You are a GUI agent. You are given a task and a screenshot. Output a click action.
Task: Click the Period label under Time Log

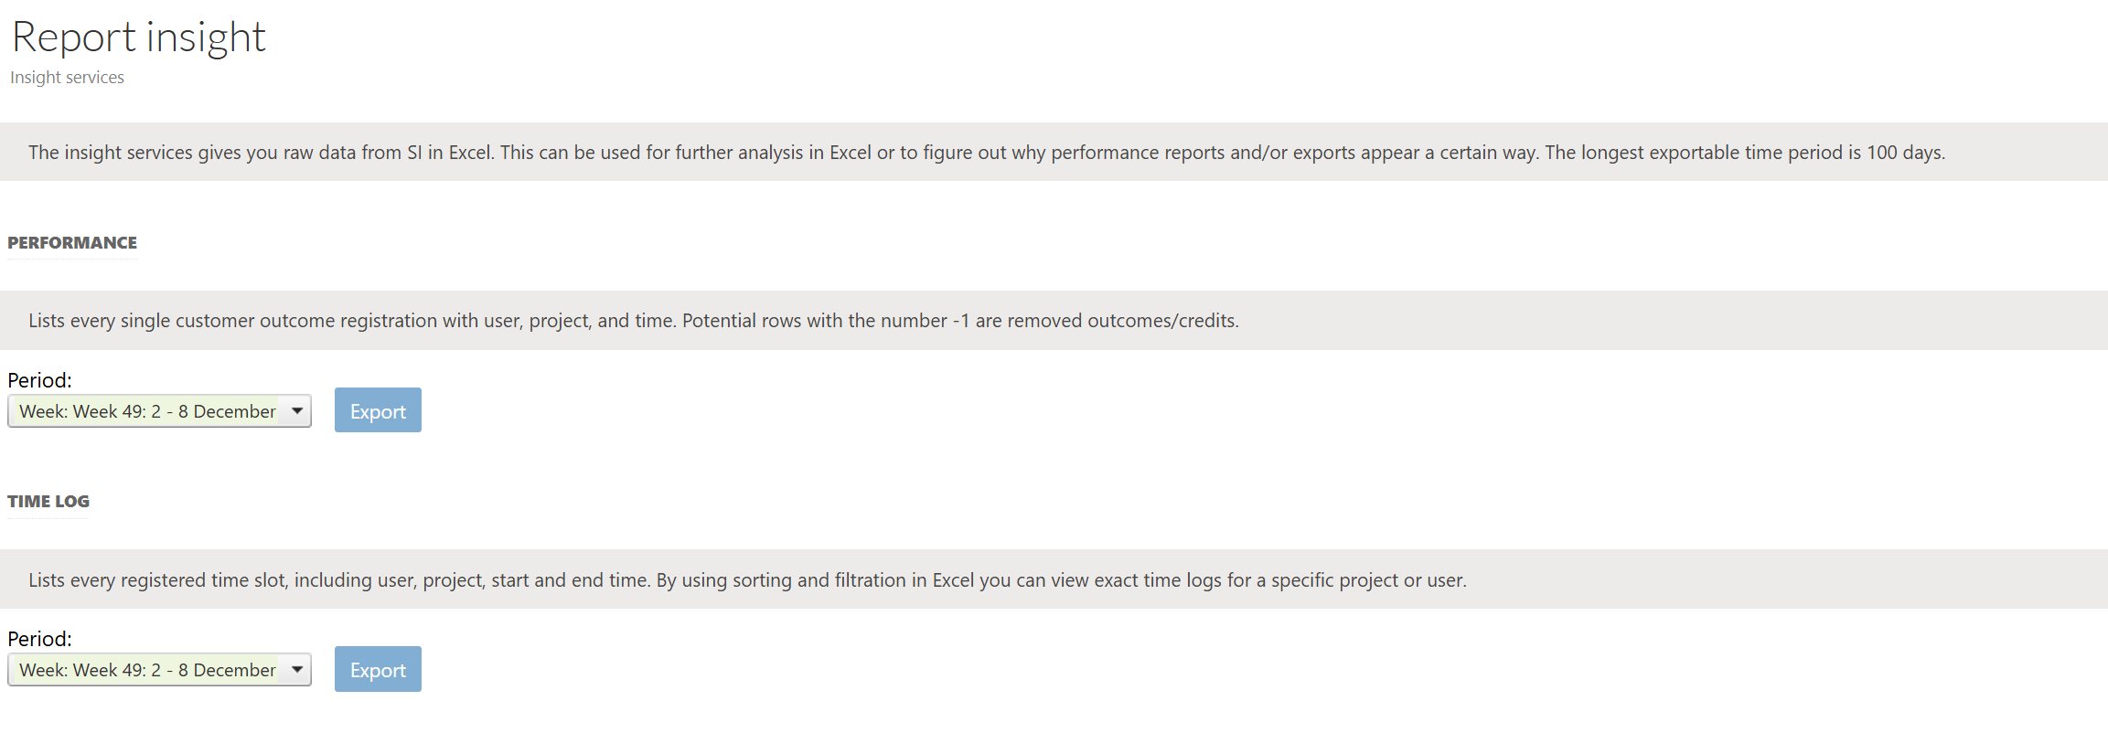point(39,639)
